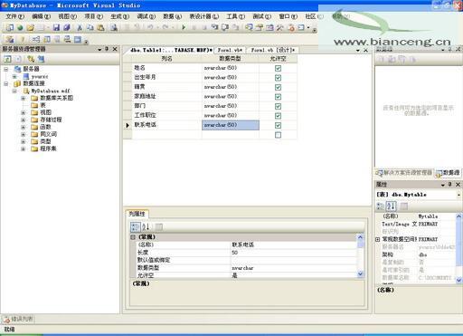This screenshot has height=336, width=463.
Task: Click the Save All toolbar icon
Action: point(66,28)
